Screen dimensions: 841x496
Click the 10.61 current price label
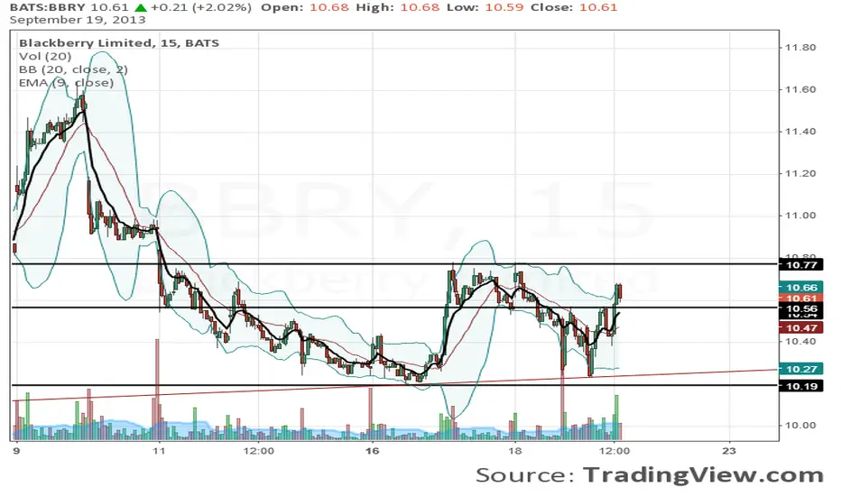(801, 299)
